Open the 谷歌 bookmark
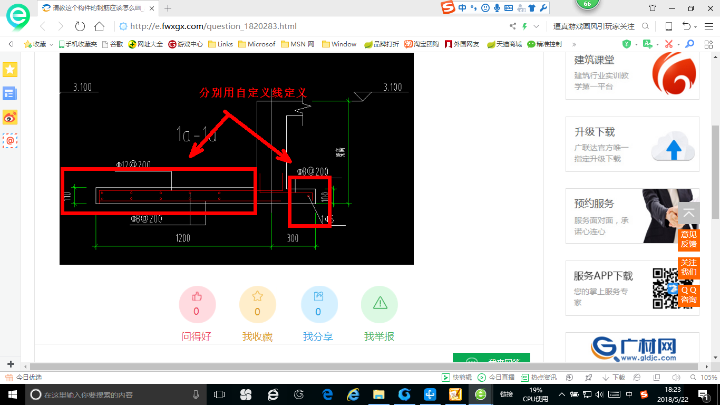The height and width of the screenshot is (405, 720). point(112,44)
